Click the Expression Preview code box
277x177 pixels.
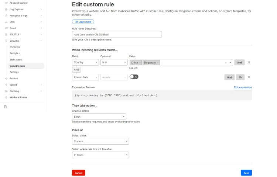coord(162,96)
